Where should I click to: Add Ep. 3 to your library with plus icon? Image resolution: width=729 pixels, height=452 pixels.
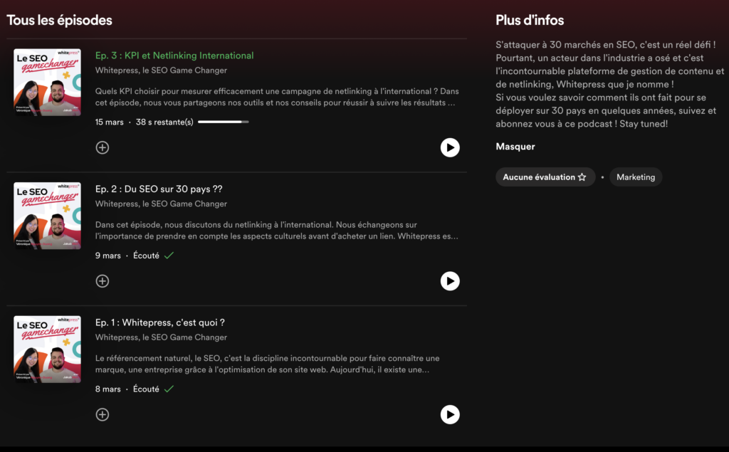(x=103, y=147)
